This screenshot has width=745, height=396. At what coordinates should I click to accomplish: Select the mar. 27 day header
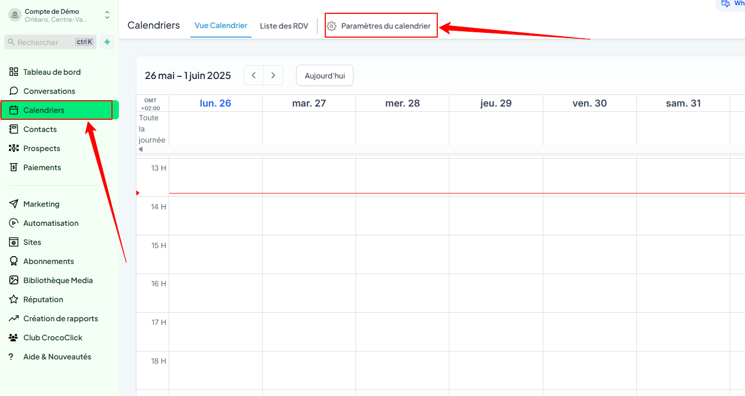click(x=309, y=103)
